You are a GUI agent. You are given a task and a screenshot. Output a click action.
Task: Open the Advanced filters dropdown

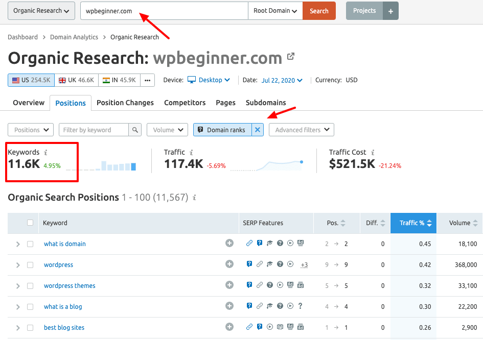(x=302, y=130)
